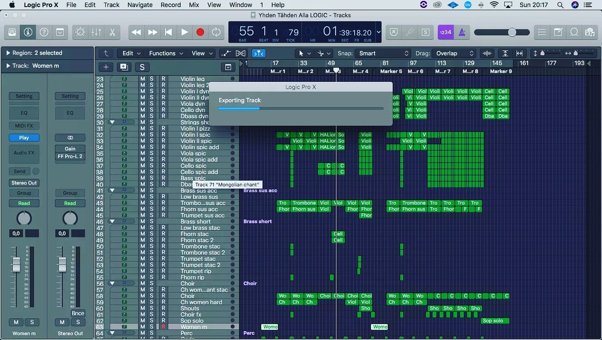Open the Note Pads

coord(558,32)
